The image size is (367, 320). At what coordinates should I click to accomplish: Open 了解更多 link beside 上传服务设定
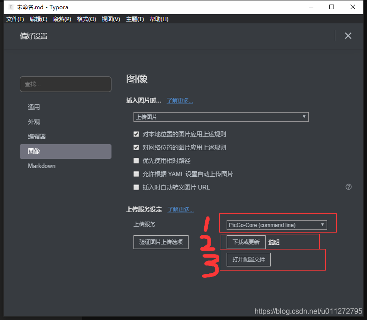tap(180, 210)
